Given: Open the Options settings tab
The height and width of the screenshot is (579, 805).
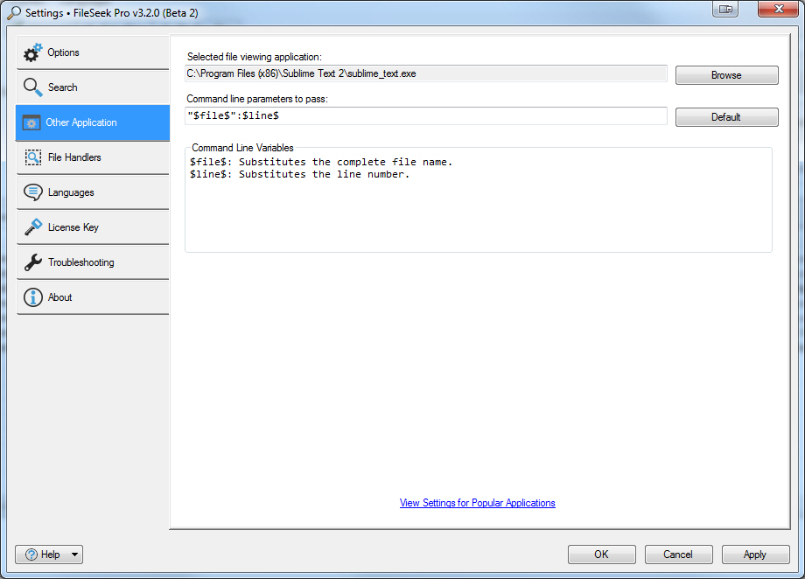Looking at the screenshot, I should tap(64, 52).
